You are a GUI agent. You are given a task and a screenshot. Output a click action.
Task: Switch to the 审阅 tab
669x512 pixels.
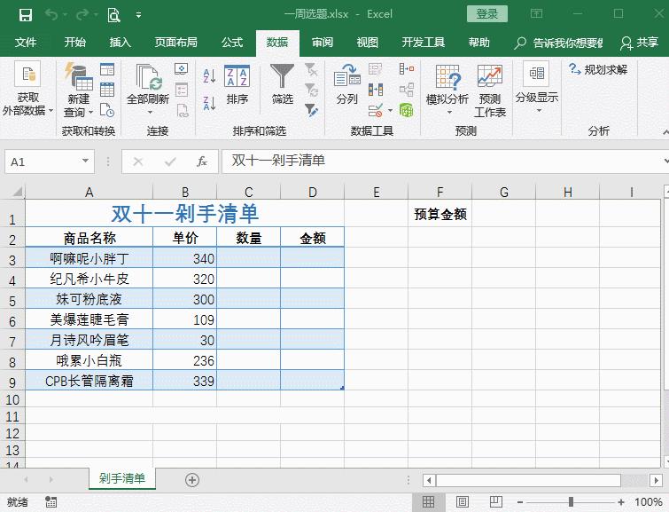(323, 43)
